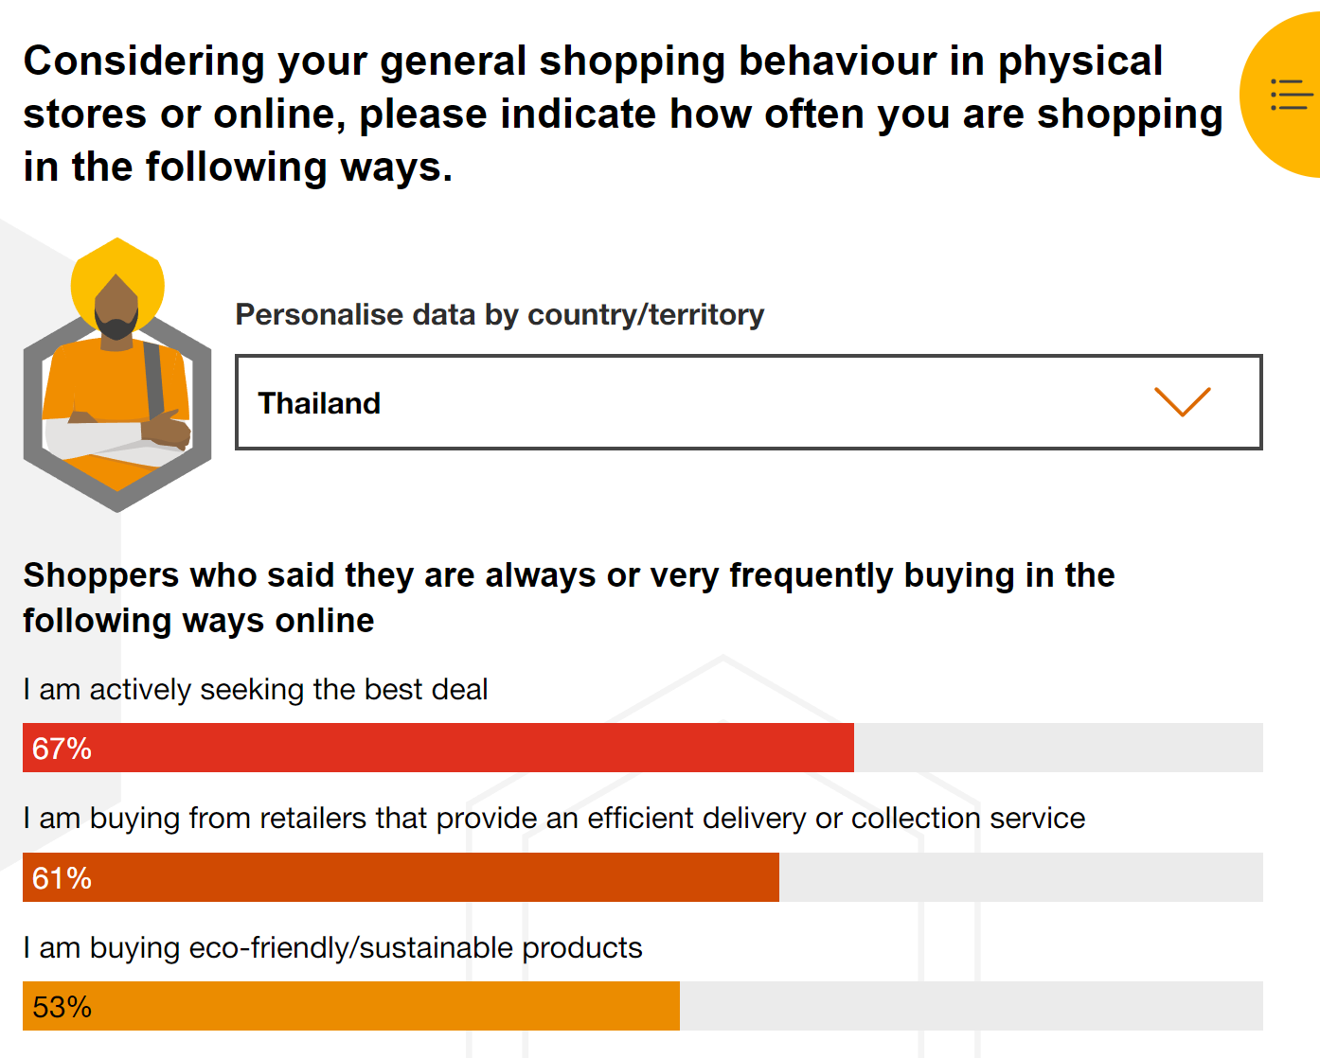This screenshot has width=1320, height=1058.
Task: Open the yellow list menu icon
Action: tap(1290, 95)
